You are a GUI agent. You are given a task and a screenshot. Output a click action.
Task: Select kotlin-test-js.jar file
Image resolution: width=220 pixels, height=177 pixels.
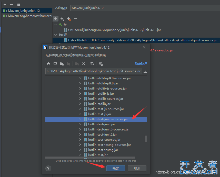[x=100, y=114]
